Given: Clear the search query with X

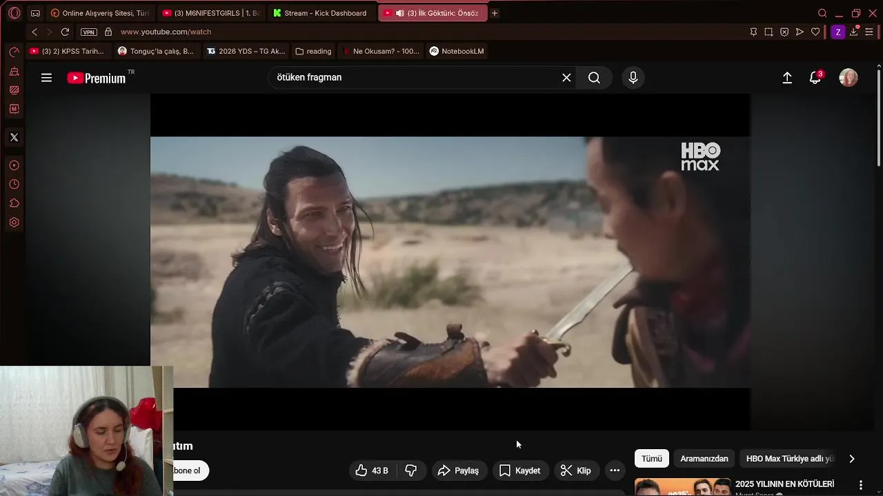Looking at the screenshot, I should pos(566,78).
